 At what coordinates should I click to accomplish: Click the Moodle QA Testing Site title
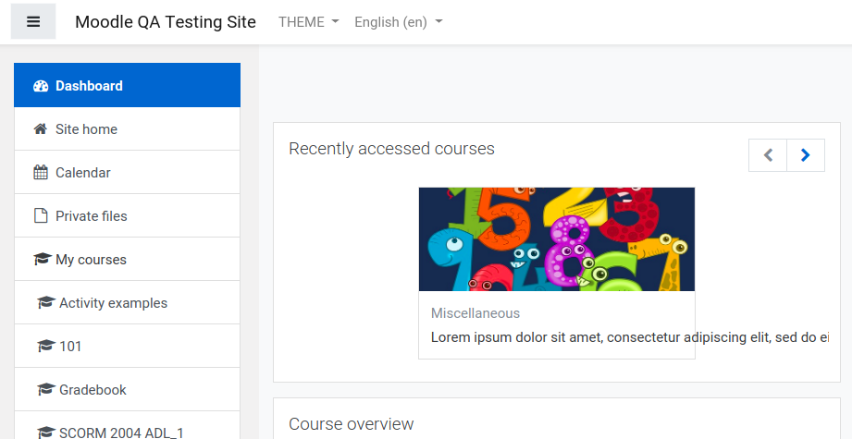(x=166, y=21)
